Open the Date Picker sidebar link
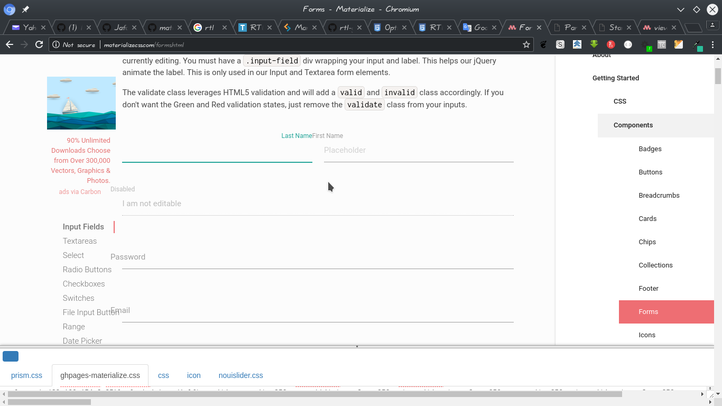Viewport: 722px width, 406px height. [82, 341]
